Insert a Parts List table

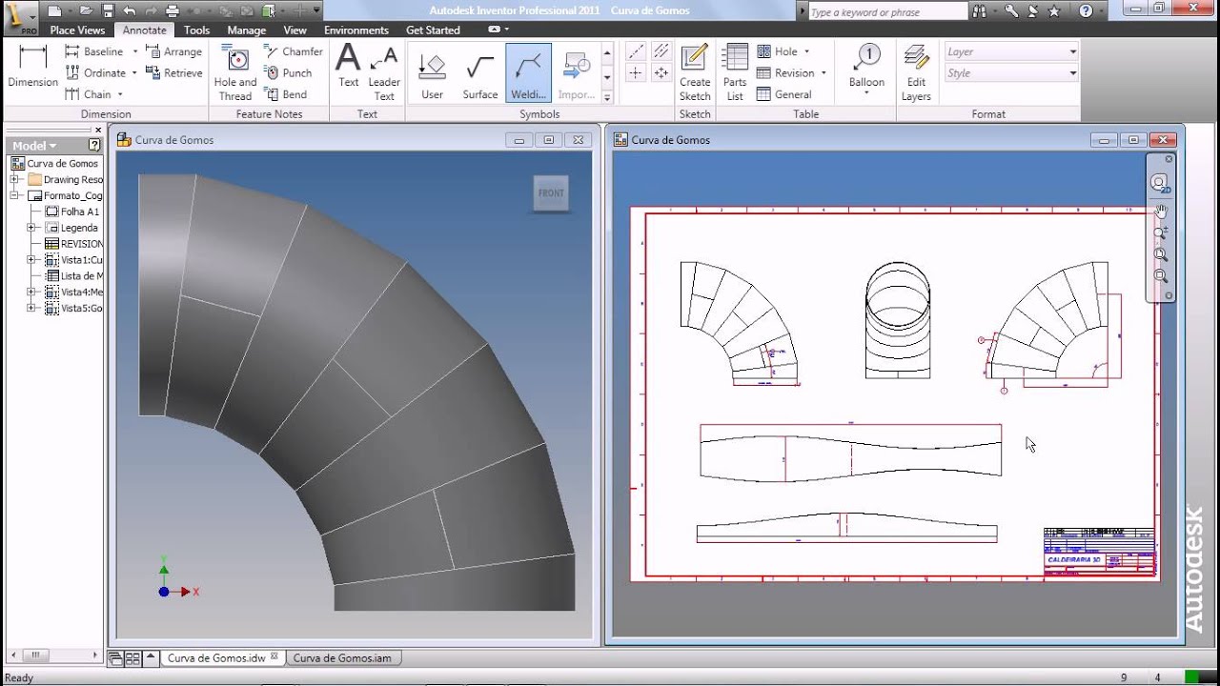[x=735, y=72]
